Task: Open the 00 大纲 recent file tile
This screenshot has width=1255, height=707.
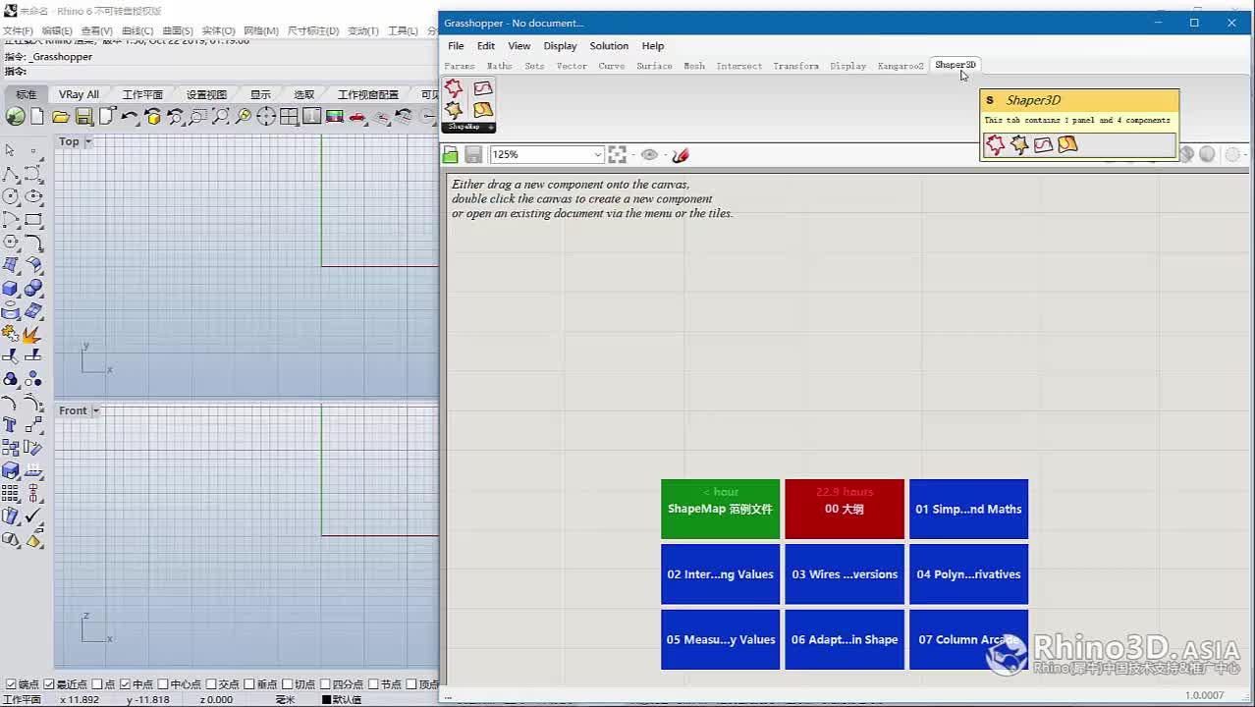Action: click(x=845, y=509)
